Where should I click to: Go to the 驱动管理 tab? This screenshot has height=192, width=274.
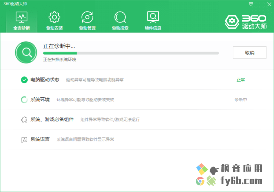coord(87,21)
